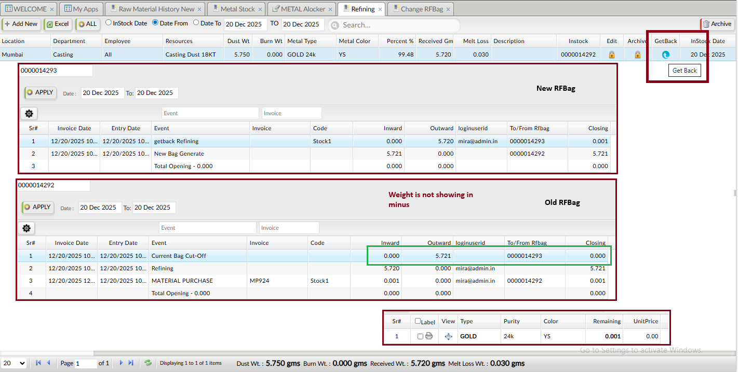The width and height of the screenshot is (738, 372).
Task: Click the printer icon in the GOLD row
Action: tap(429, 336)
